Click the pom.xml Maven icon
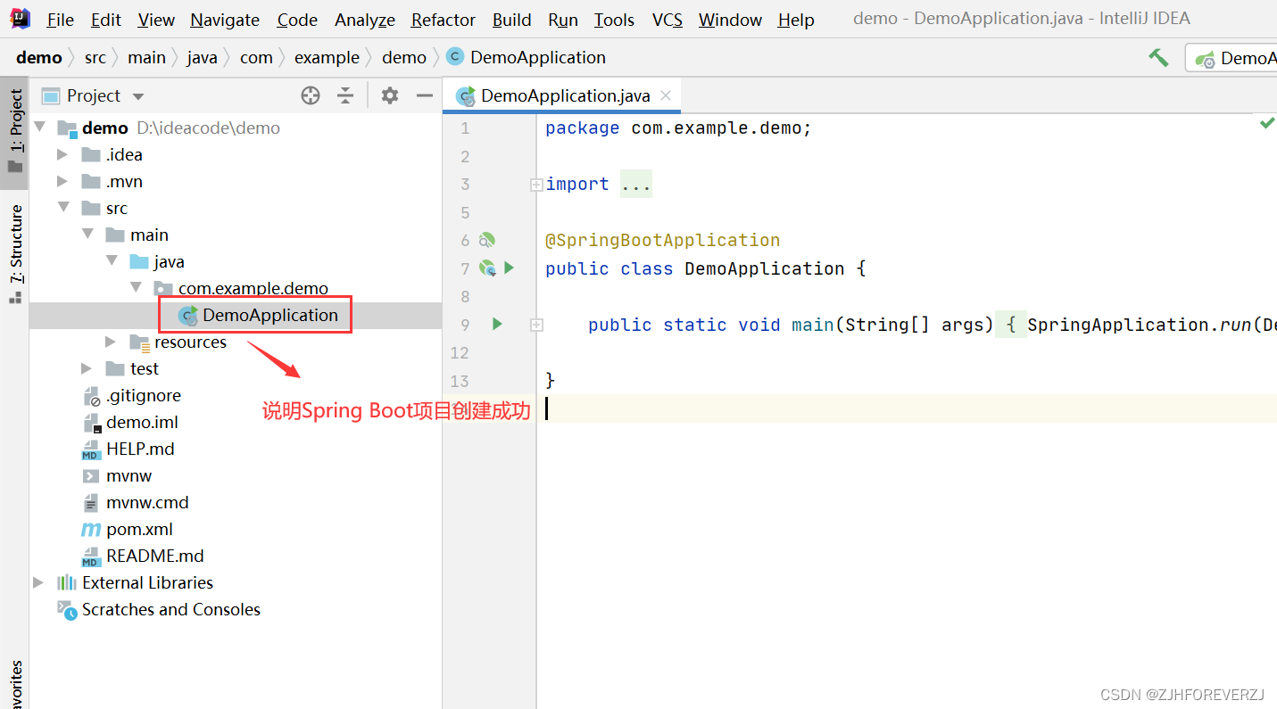This screenshot has height=709, width=1277. coord(91,529)
